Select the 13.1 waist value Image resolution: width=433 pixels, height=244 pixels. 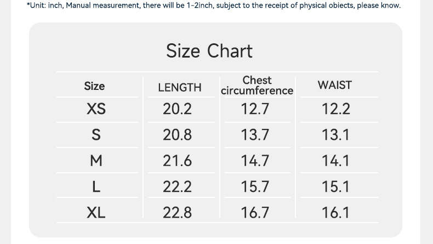coord(335,135)
